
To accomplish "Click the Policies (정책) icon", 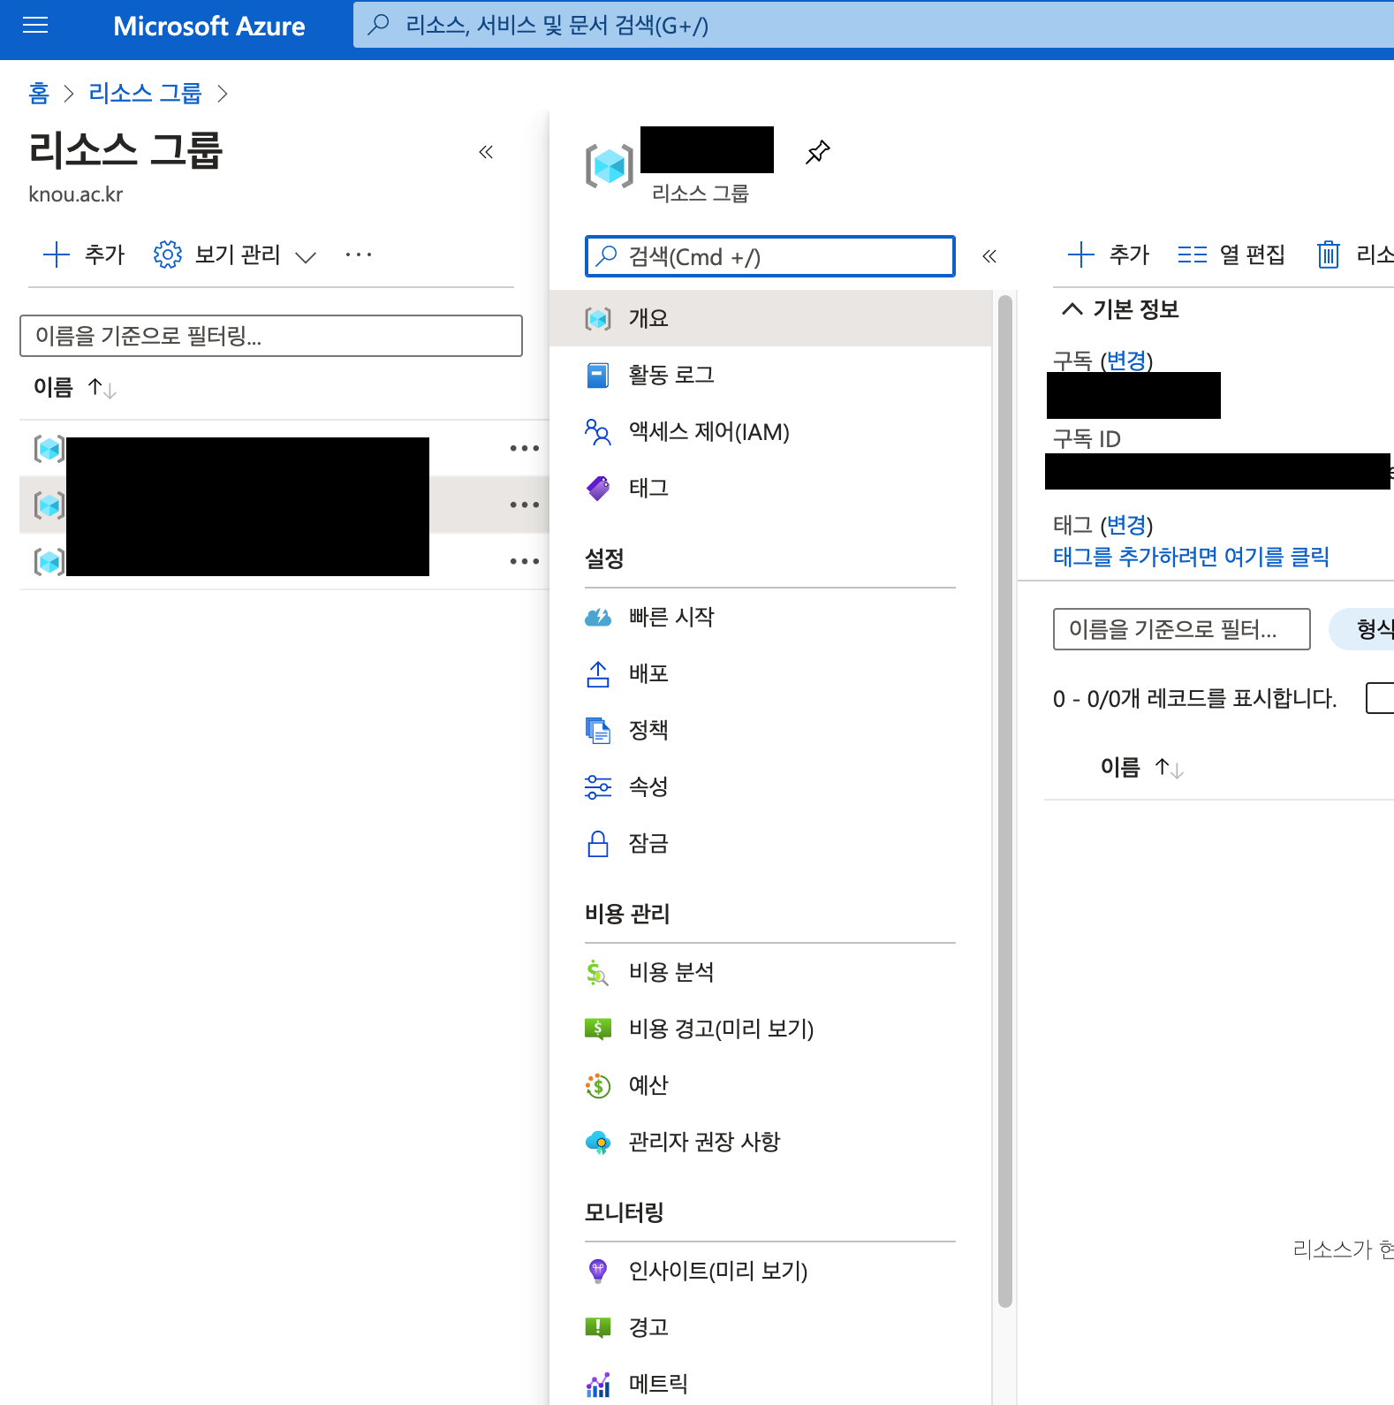I will (x=598, y=730).
